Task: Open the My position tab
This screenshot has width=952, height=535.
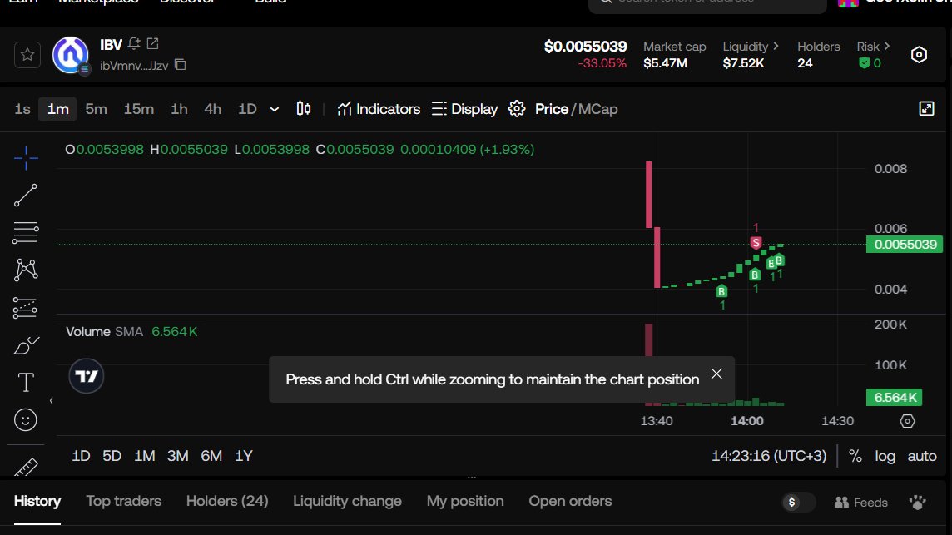Action: pyautogui.click(x=465, y=502)
